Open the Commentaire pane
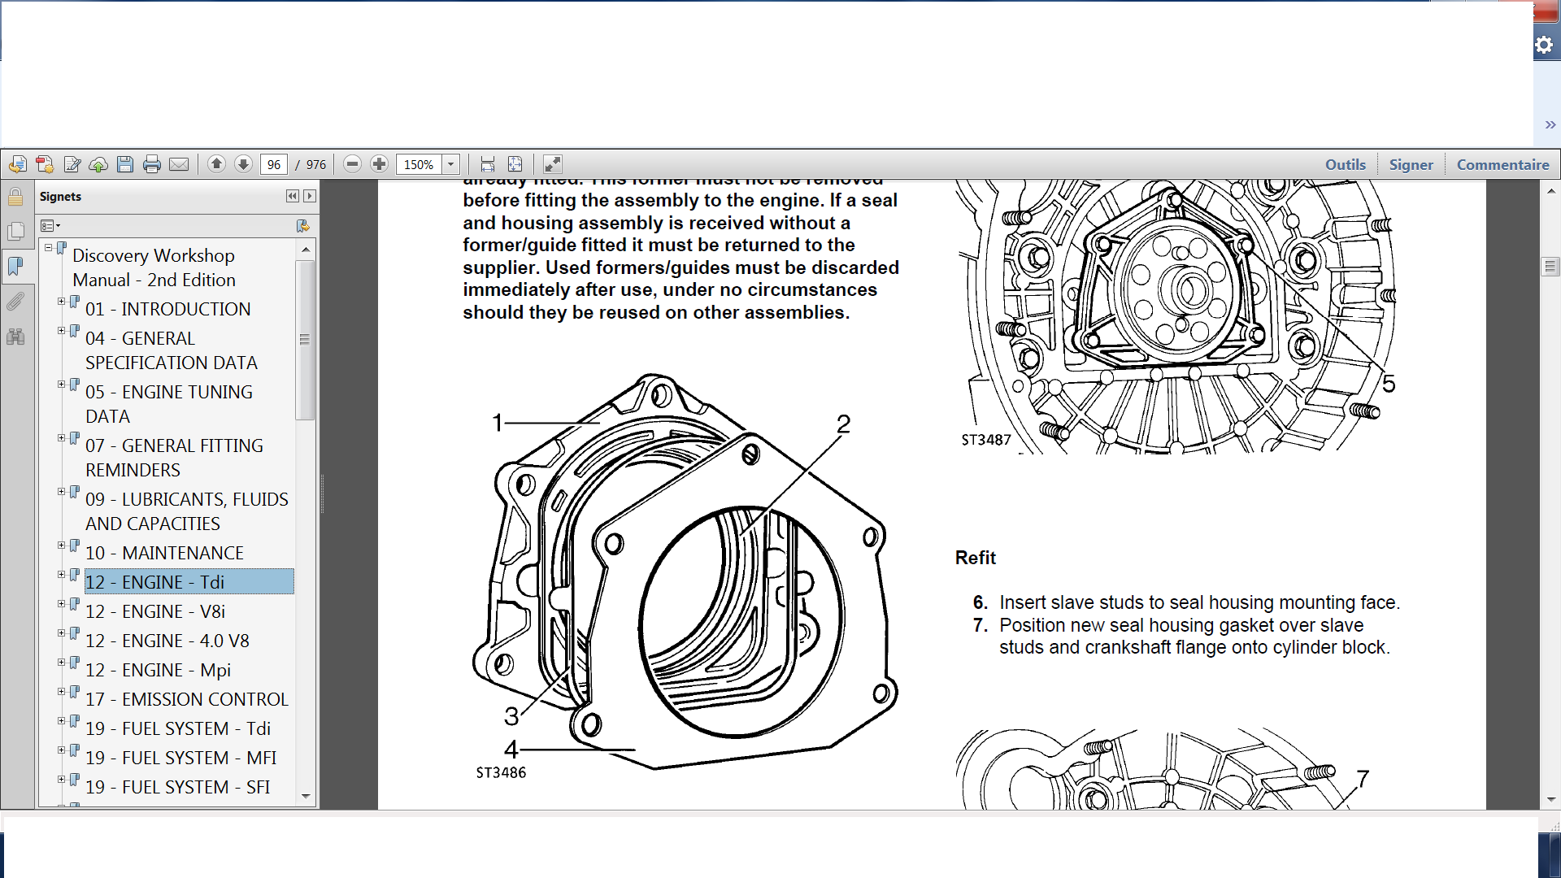The image size is (1561, 878). click(1502, 164)
